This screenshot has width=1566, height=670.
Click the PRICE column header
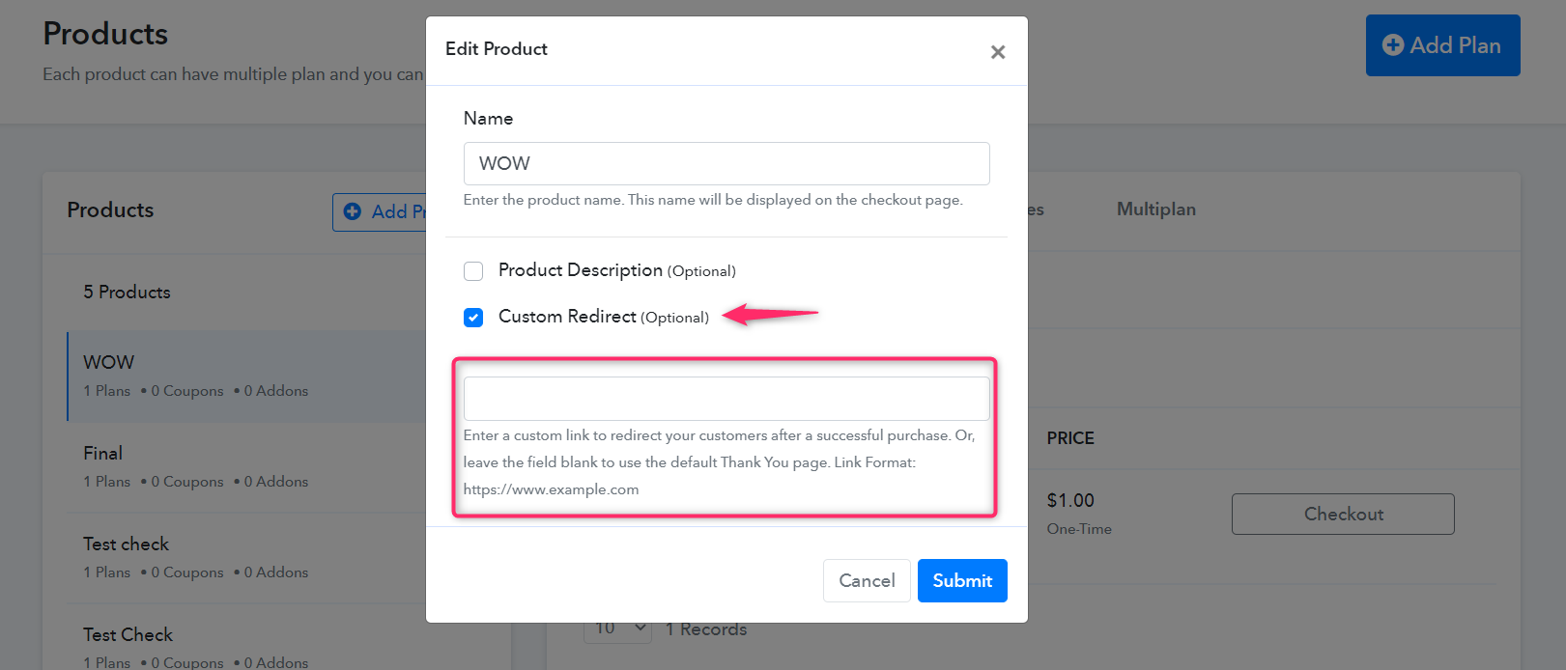point(1070,438)
